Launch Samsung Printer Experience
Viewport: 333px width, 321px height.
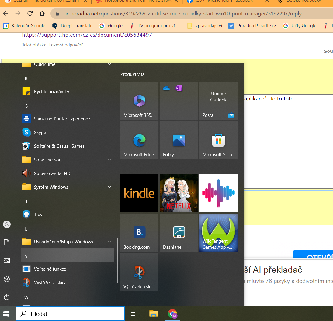click(x=67, y=119)
